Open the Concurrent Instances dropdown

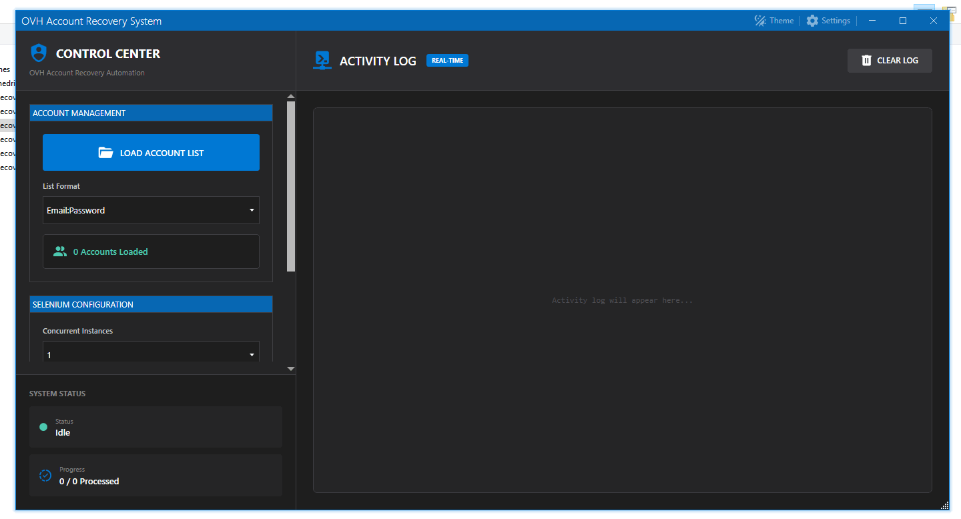tap(151, 354)
